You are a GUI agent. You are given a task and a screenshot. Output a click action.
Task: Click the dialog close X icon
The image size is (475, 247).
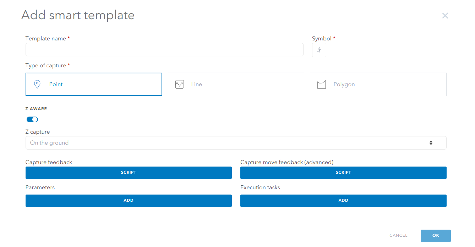click(x=445, y=16)
